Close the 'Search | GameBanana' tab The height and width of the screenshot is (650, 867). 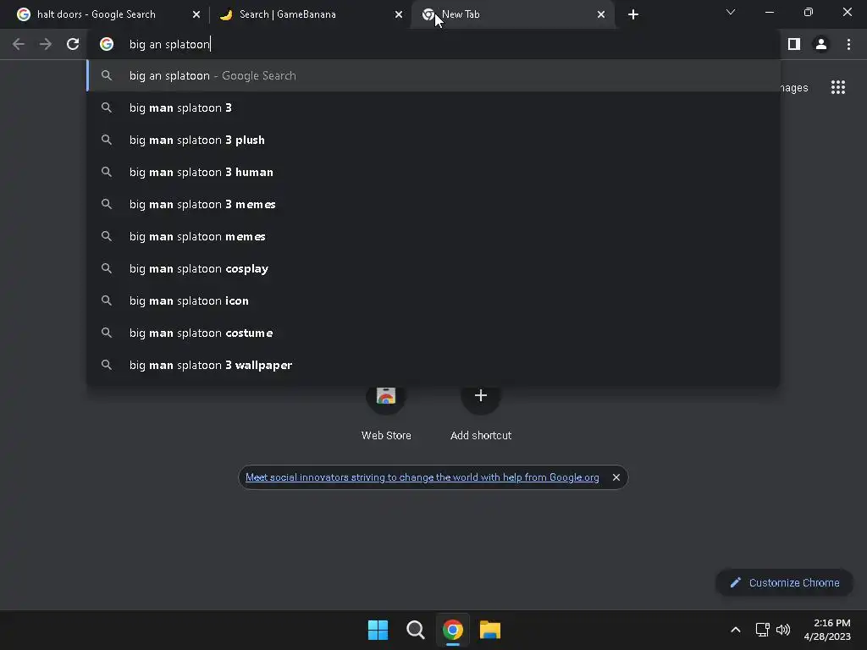[399, 14]
